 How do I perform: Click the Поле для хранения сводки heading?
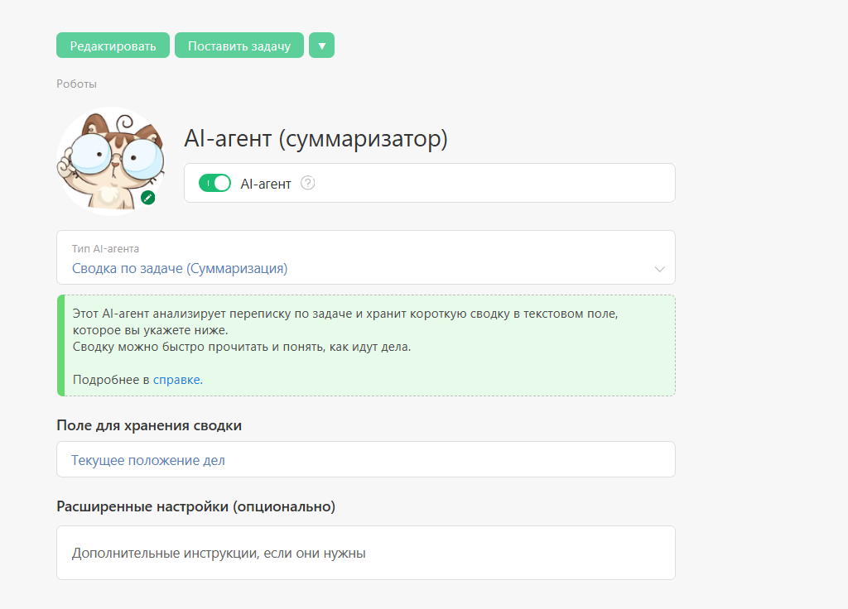click(x=149, y=425)
